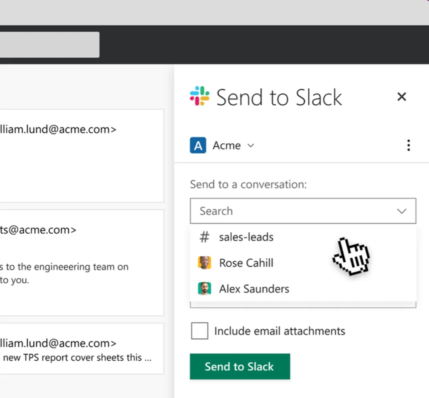The width and height of the screenshot is (429, 398).
Task: Open the three-dot more options menu
Action: pyautogui.click(x=408, y=145)
